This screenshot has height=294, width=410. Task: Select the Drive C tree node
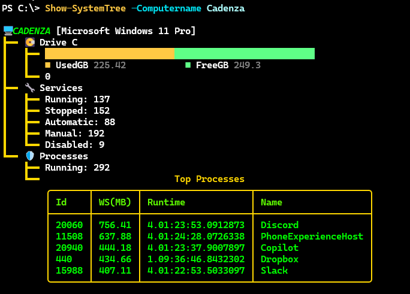pos(58,43)
